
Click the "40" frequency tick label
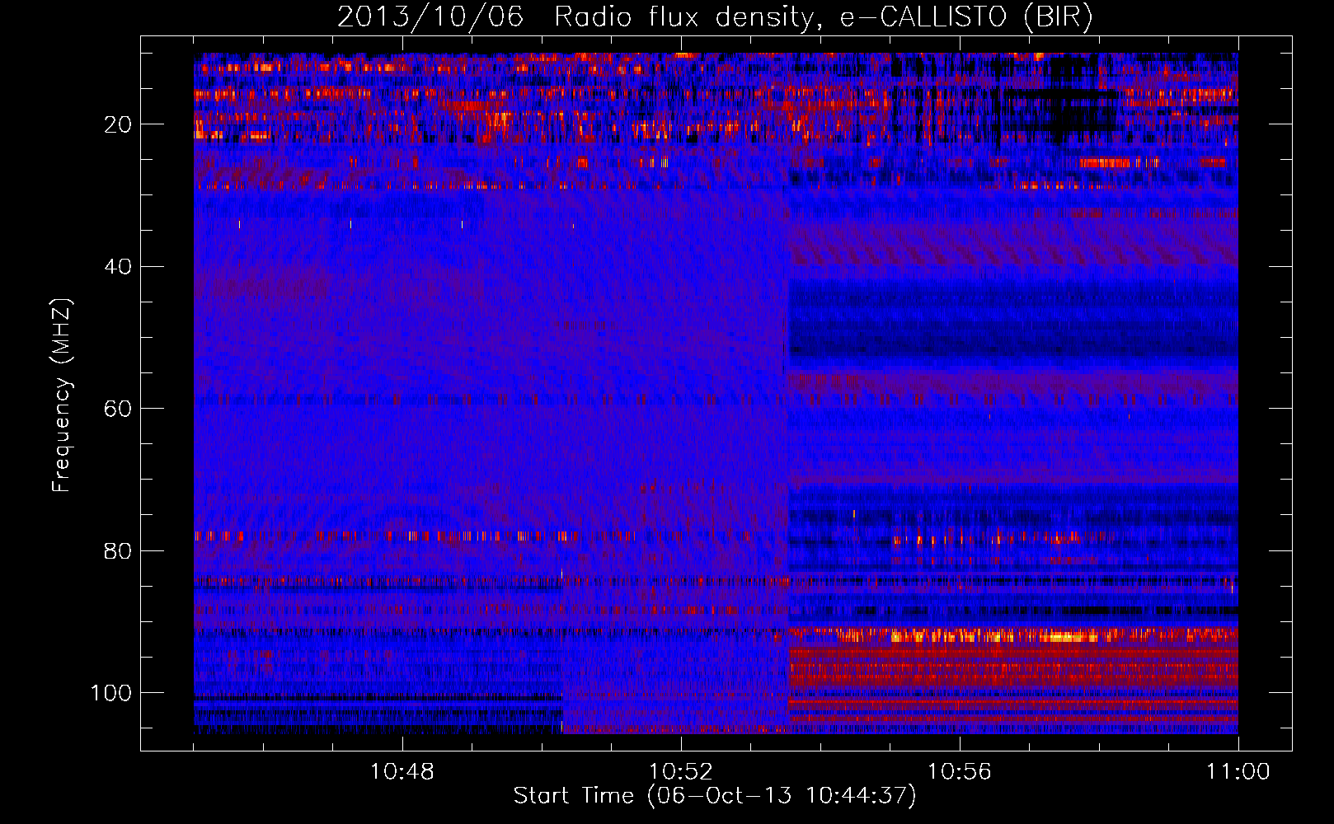[x=118, y=267]
